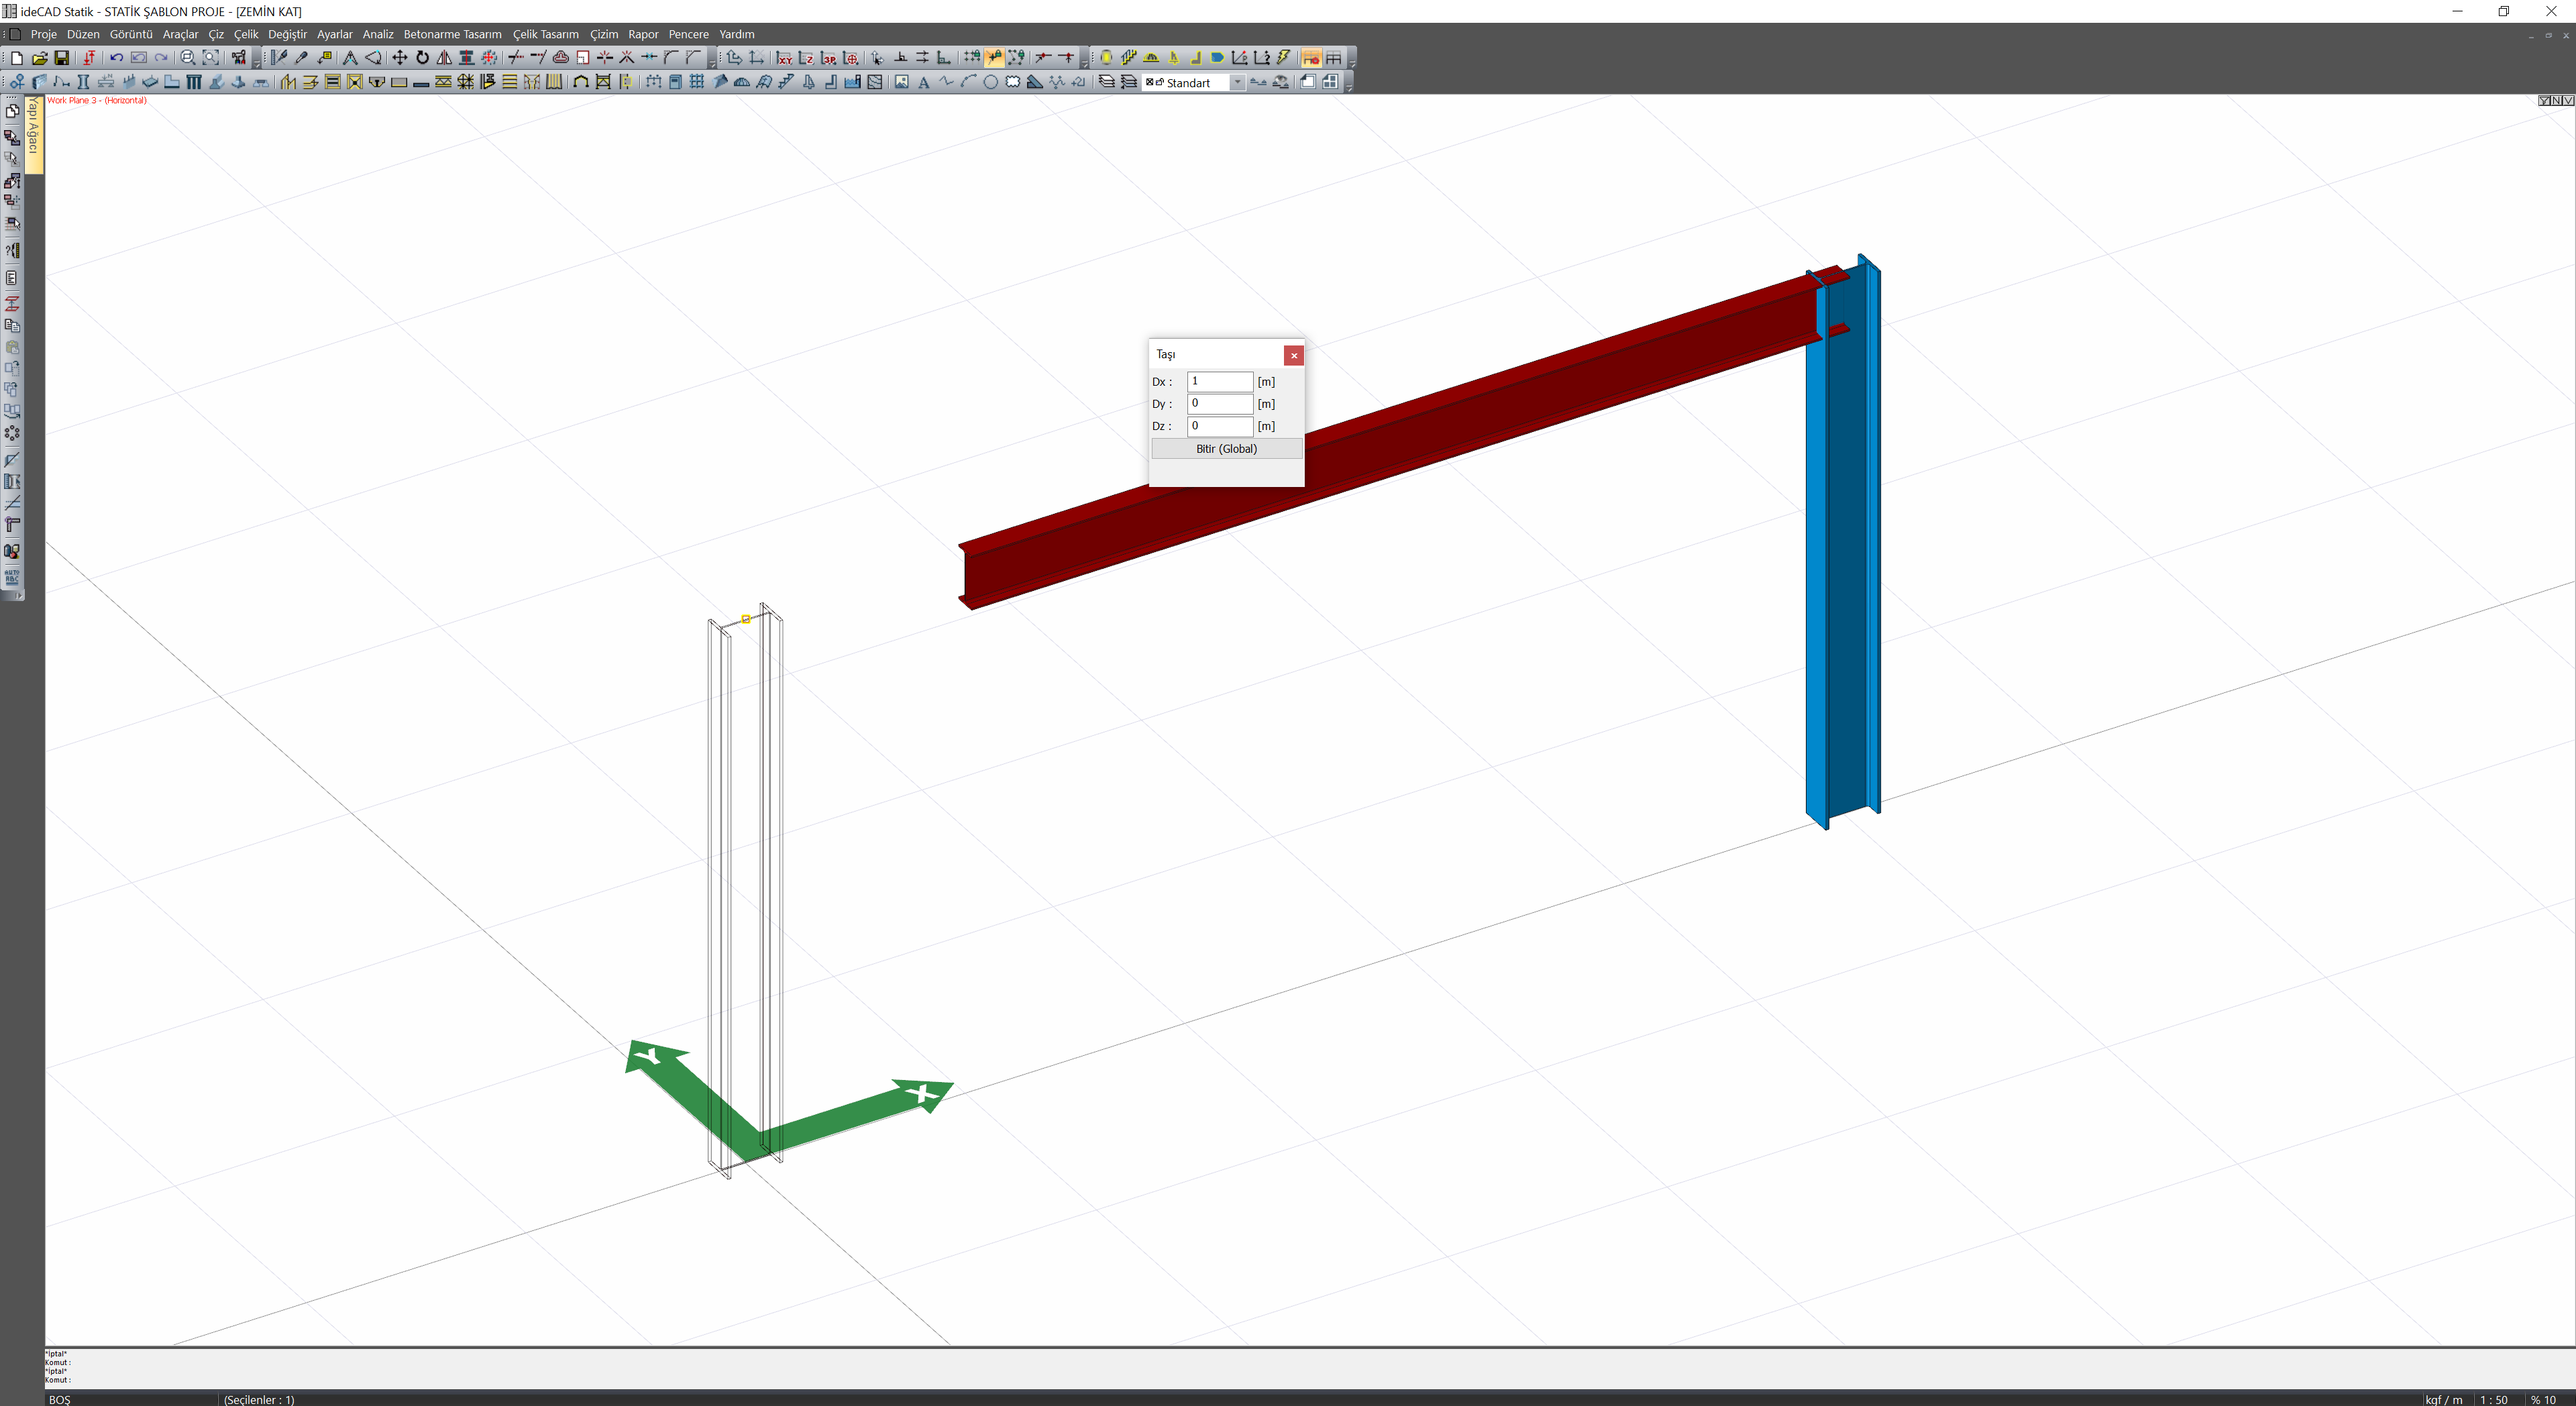
Task: Click the Bitir (Global) button
Action: pyautogui.click(x=1226, y=449)
